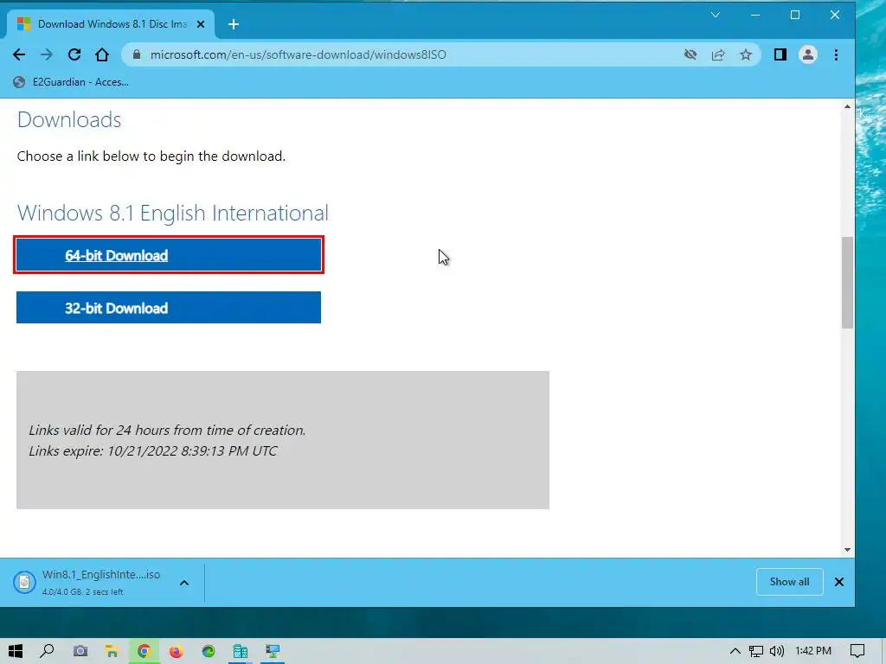The height and width of the screenshot is (664, 886).
Task: Open the spreadsheet-style app in the taskbar
Action: coord(241,651)
